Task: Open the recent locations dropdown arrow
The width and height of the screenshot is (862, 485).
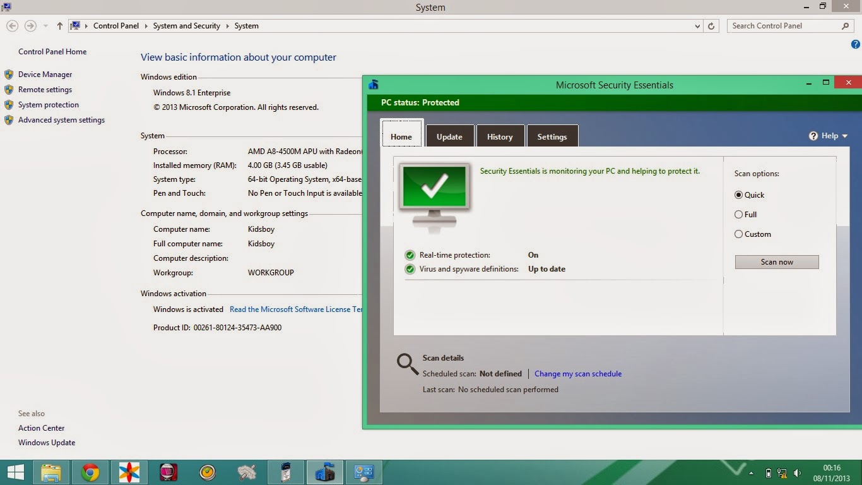Action: click(45, 26)
